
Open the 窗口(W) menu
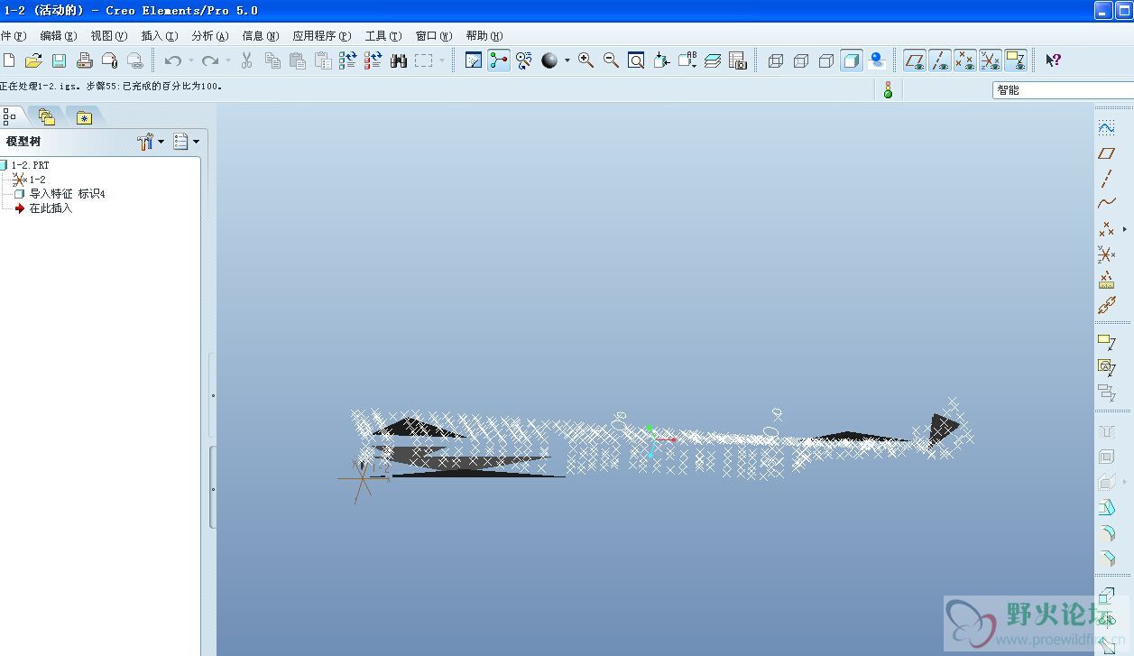click(434, 36)
